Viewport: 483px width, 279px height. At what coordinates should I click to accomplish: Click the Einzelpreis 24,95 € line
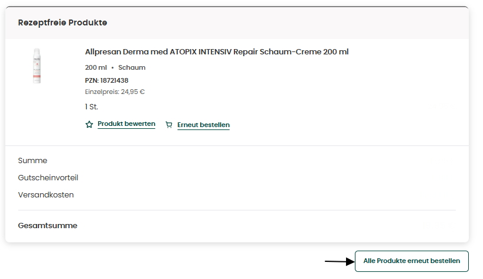click(115, 92)
